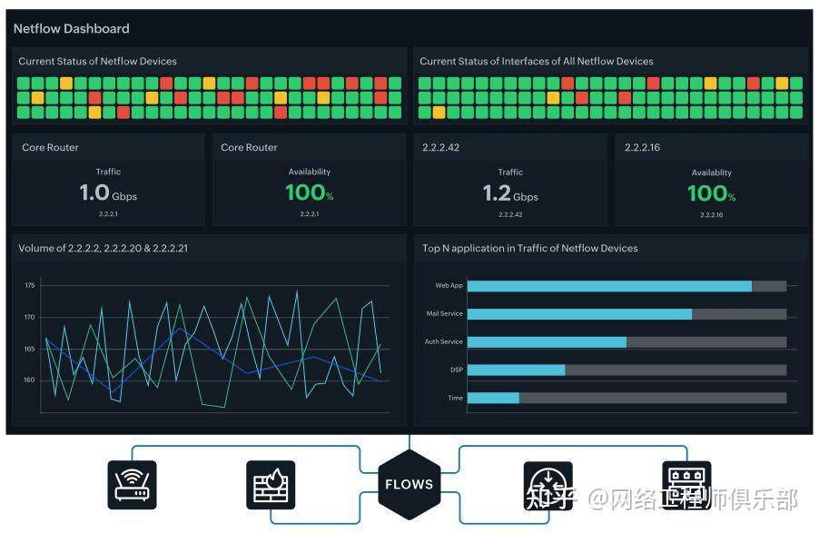Select the 2.2.2.42 Traffic 1.2 Gbps widget
The image size is (819, 533).
click(510, 180)
